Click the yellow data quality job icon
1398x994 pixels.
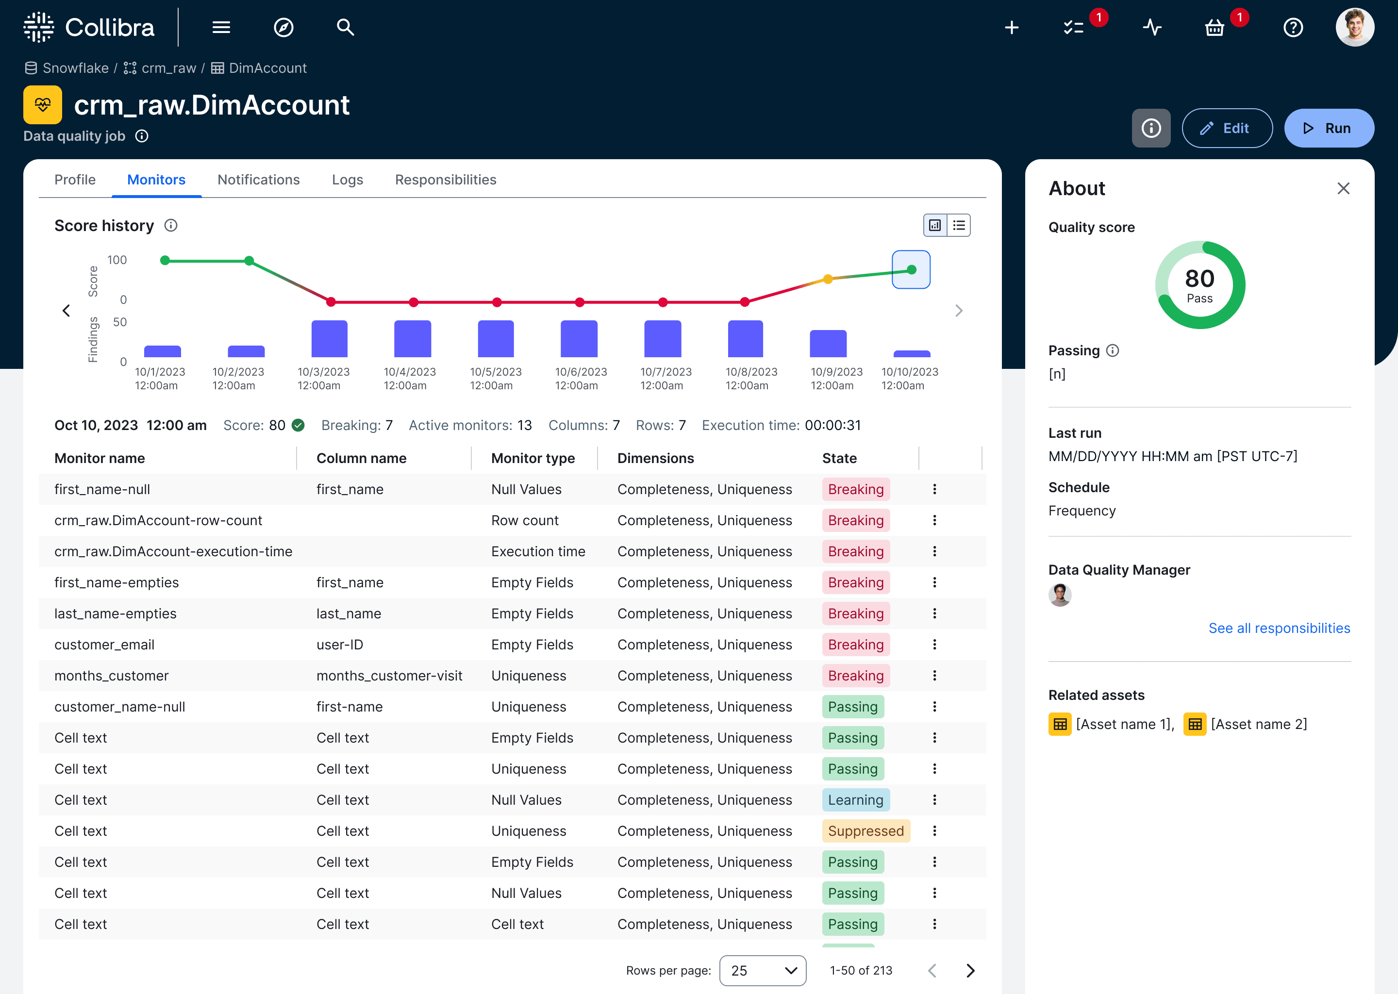click(x=43, y=105)
